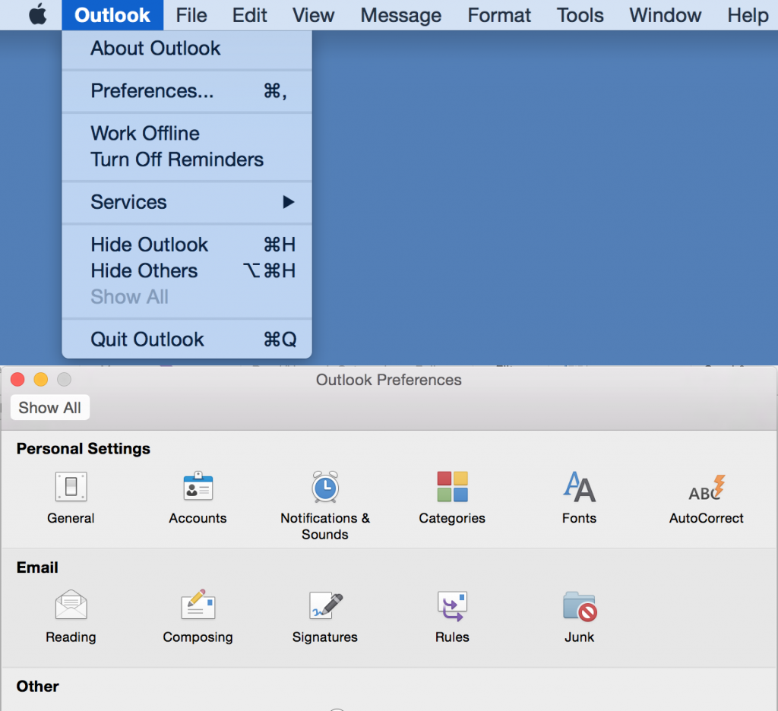The image size is (778, 711).
Task: Click the Apple menu logo
Action: [x=38, y=14]
